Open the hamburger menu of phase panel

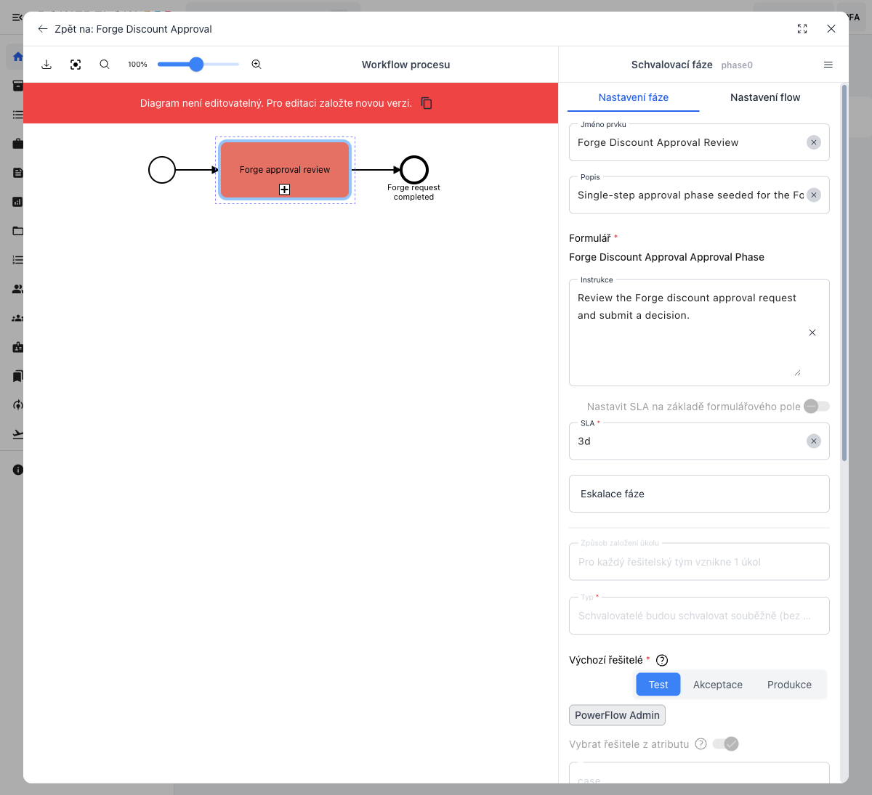[x=828, y=65]
